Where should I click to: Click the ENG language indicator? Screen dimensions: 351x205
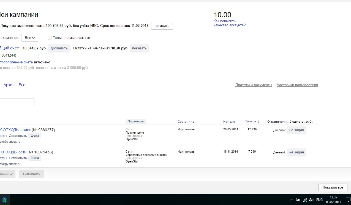click(319, 200)
